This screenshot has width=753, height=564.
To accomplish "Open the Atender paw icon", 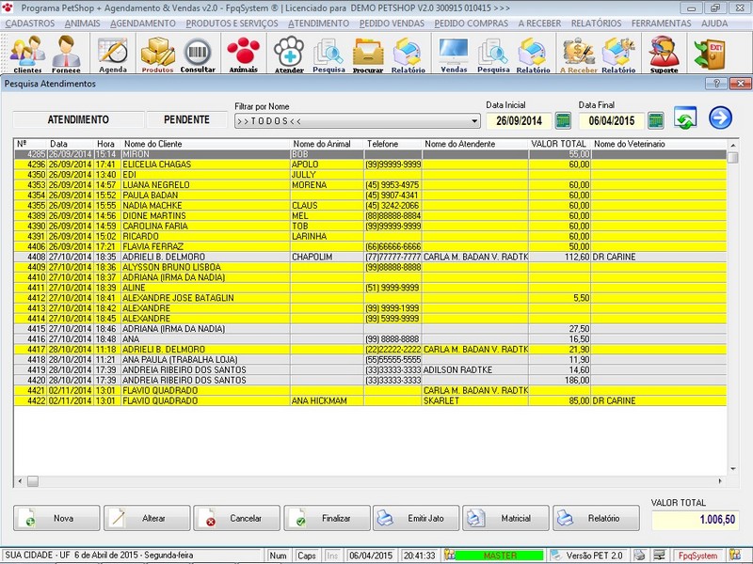I will (289, 54).
